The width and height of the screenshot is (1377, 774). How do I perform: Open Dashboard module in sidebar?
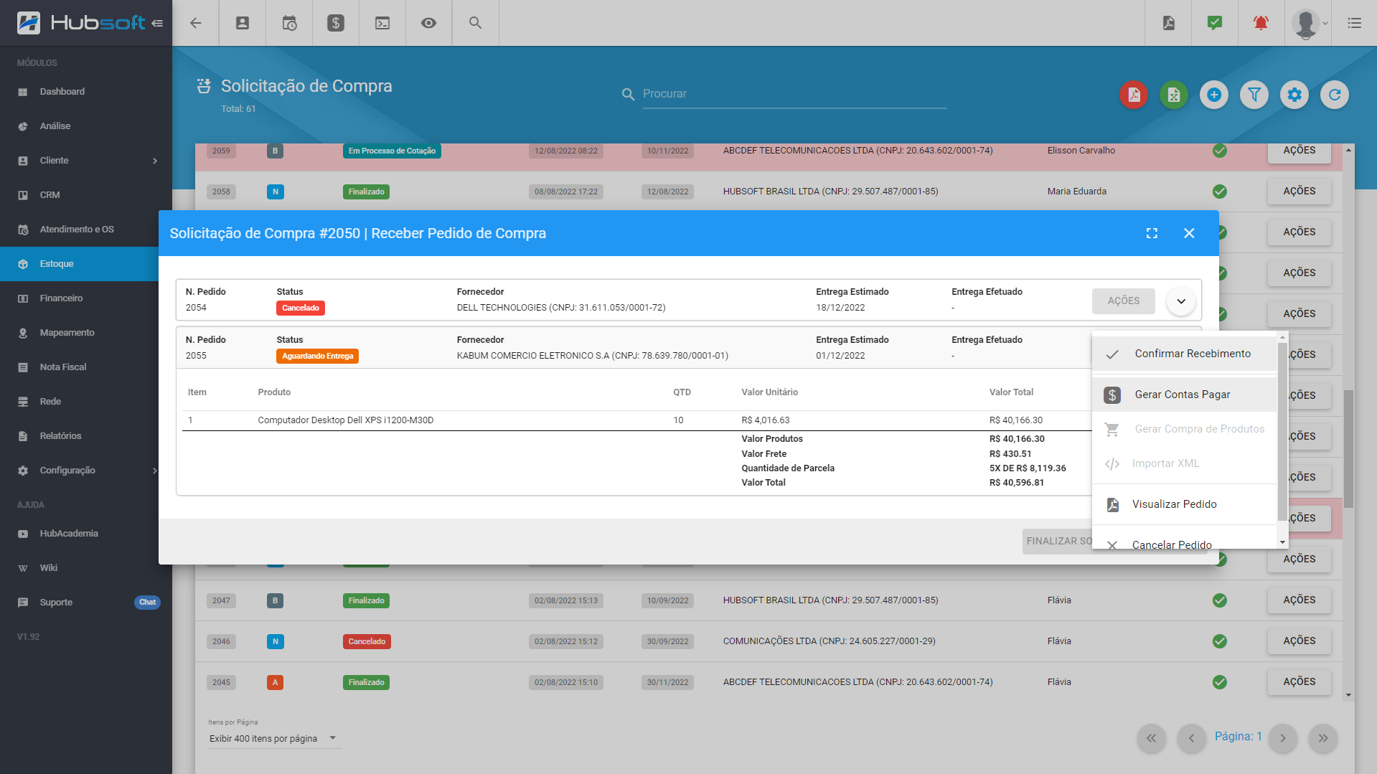click(86, 92)
